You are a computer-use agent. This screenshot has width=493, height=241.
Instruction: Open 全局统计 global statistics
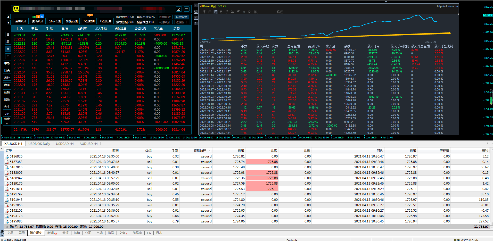(21, 21)
